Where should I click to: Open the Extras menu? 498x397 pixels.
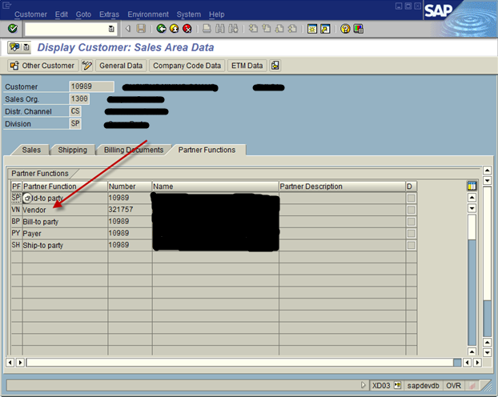tap(109, 14)
